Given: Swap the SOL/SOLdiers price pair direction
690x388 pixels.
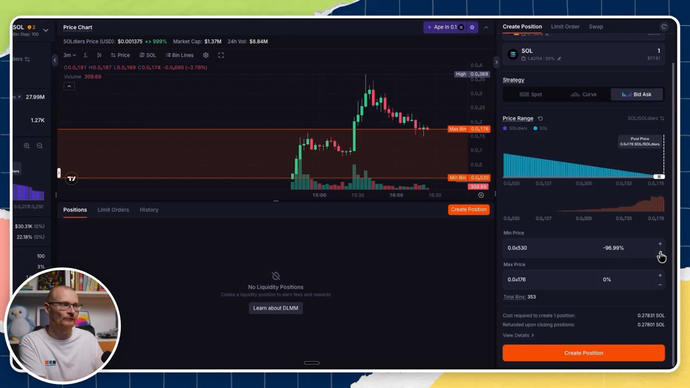Looking at the screenshot, I should tap(662, 119).
